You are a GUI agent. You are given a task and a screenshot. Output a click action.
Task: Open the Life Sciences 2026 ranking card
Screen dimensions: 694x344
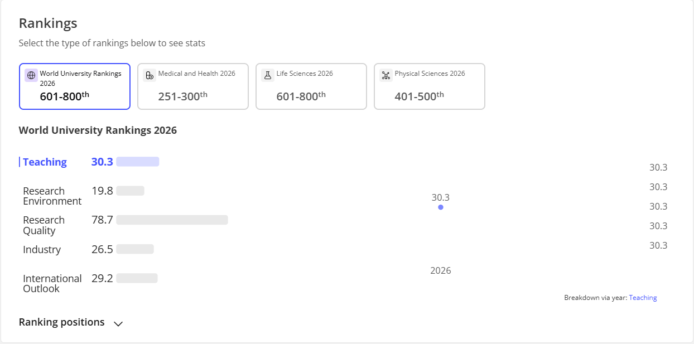tap(311, 86)
